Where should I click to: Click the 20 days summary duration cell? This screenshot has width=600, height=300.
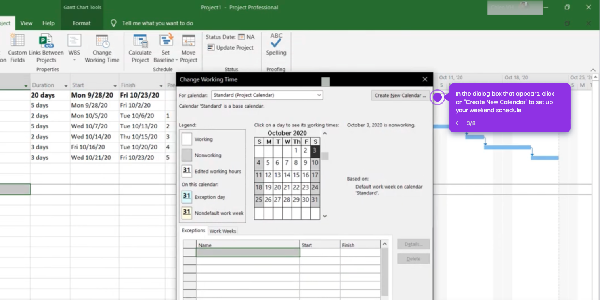[x=50, y=95]
